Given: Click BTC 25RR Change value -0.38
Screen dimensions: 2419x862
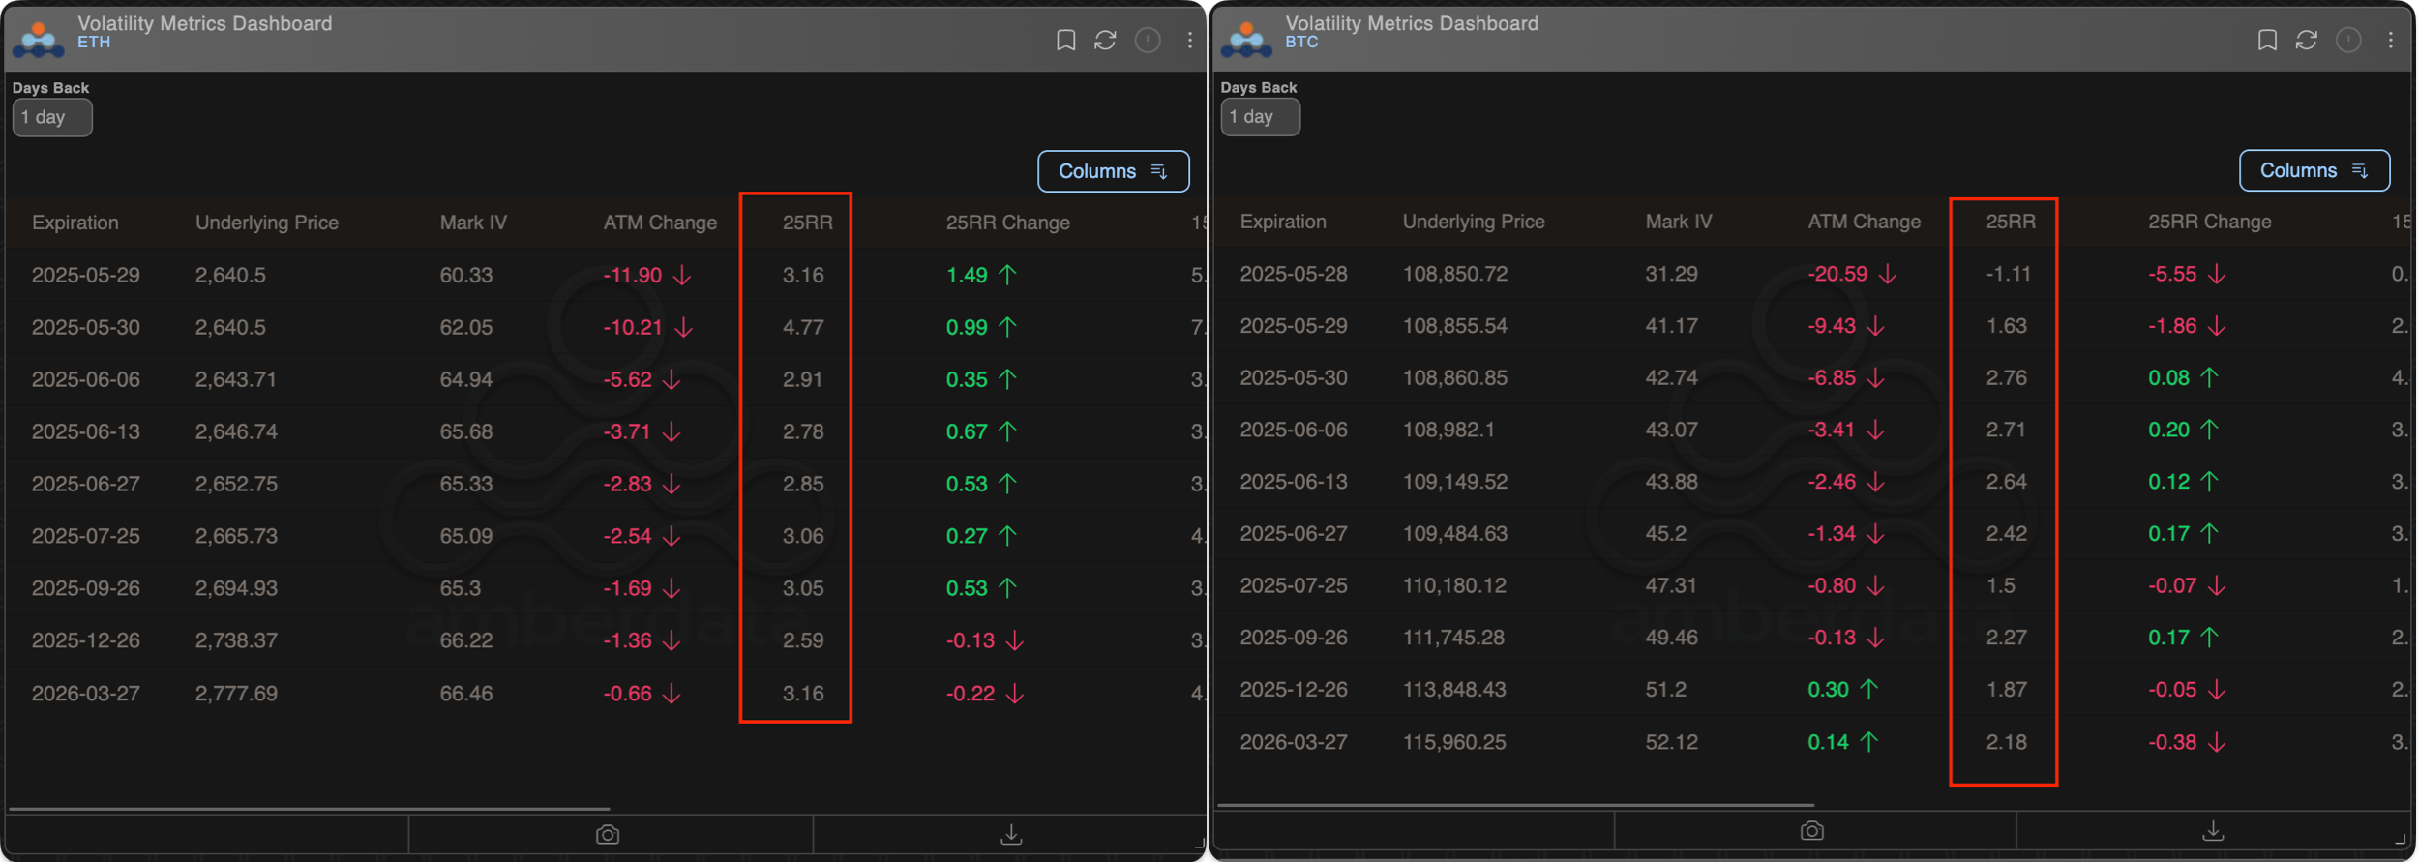Looking at the screenshot, I should 2172,743.
